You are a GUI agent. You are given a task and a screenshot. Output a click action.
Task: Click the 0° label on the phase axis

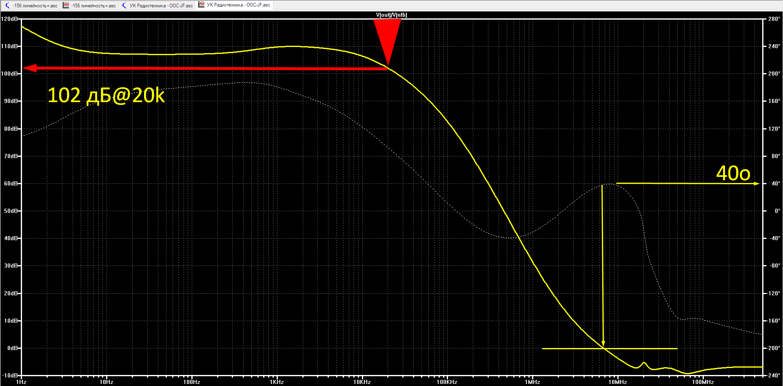click(x=777, y=211)
